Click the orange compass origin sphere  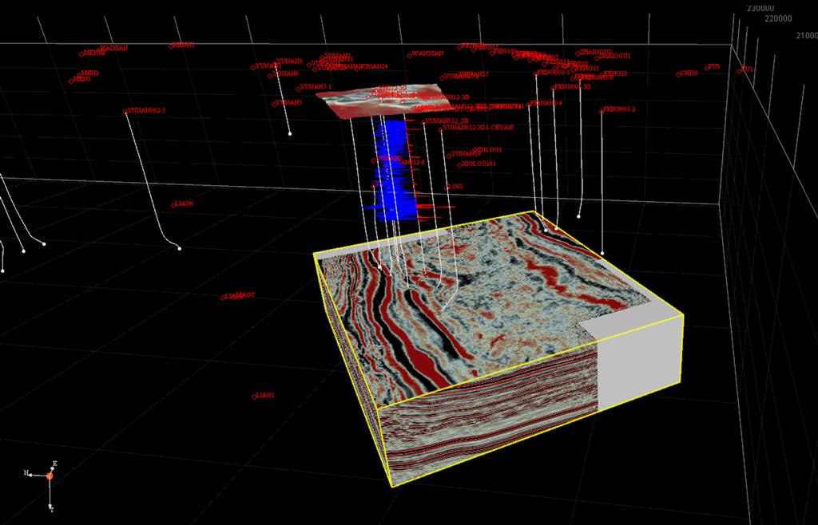(50, 476)
